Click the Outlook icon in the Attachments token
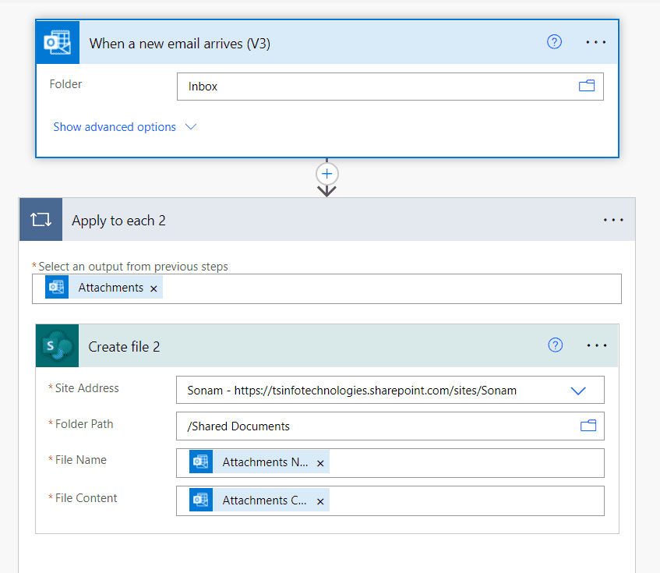 pyautogui.click(x=57, y=287)
